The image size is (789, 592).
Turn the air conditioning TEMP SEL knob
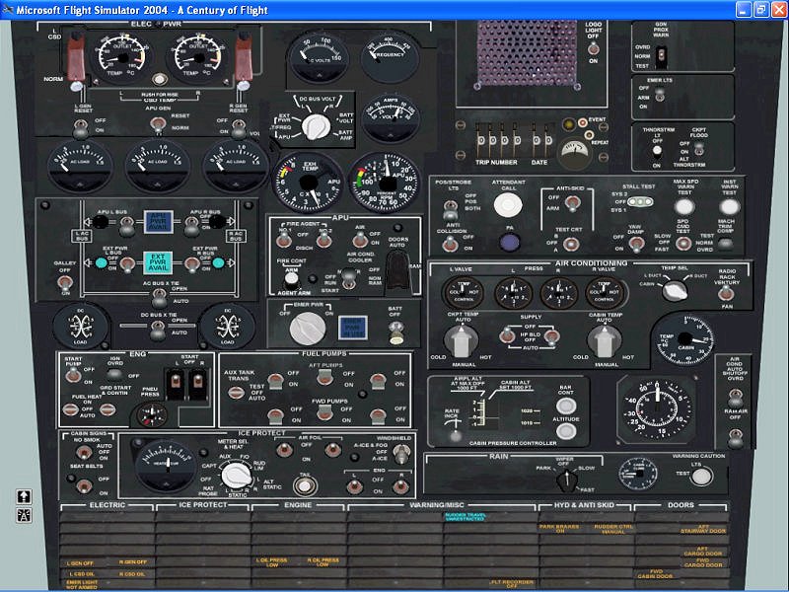675,290
